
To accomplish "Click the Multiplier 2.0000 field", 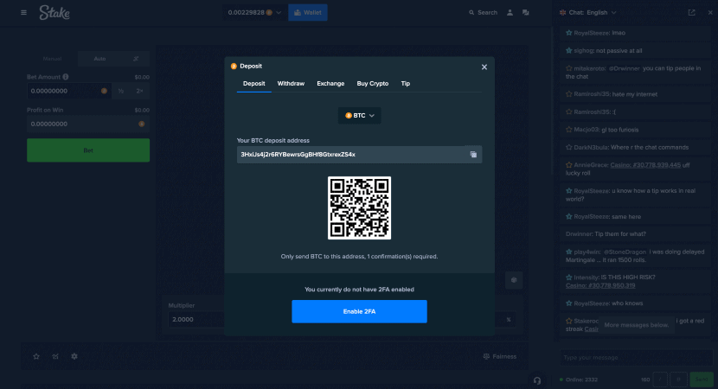I will [196, 320].
